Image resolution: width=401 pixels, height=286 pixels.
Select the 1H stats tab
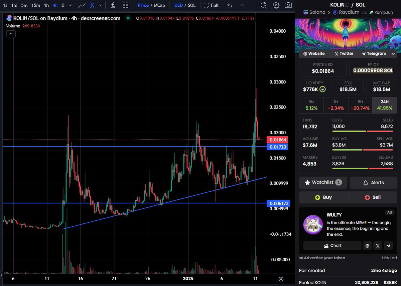pos(336,105)
